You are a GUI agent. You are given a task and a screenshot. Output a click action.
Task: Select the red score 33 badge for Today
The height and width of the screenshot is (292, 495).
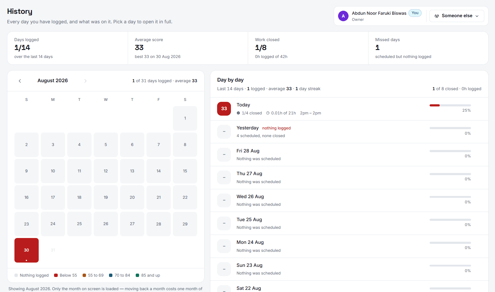224,109
